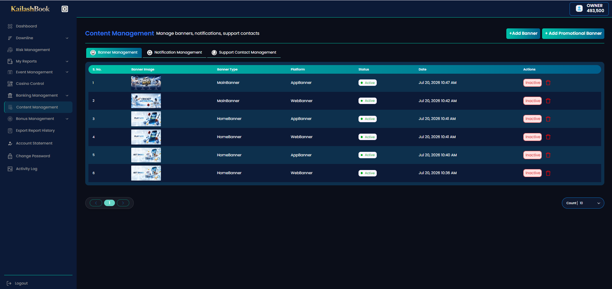Open the Play Live banner thumbnail in row 3
This screenshot has width=612, height=289.
coord(146,119)
